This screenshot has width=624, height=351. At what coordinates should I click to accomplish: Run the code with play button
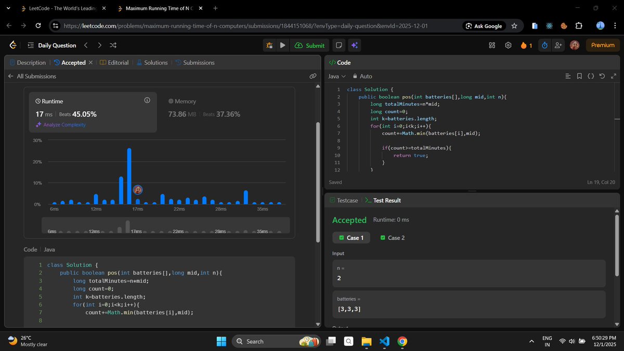coord(282,45)
